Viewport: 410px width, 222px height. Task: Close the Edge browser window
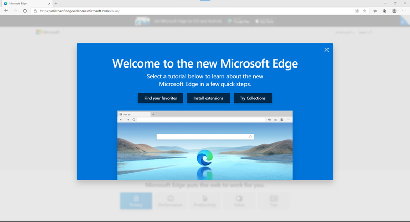(405, 3)
